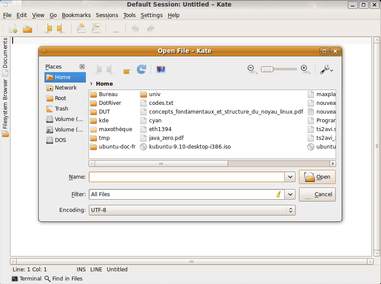Expand the Name field history dropdown

(290, 177)
